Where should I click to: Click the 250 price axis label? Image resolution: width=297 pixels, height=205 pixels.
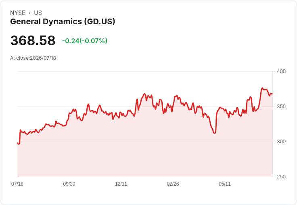(x=281, y=177)
